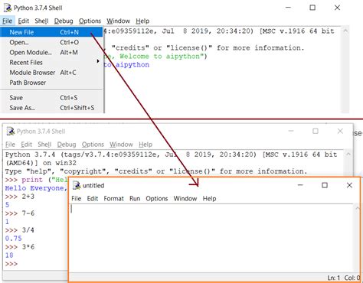Open Run menu in untitled editor window
This screenshot has width=363, height=283.
[x=135, y=198]
